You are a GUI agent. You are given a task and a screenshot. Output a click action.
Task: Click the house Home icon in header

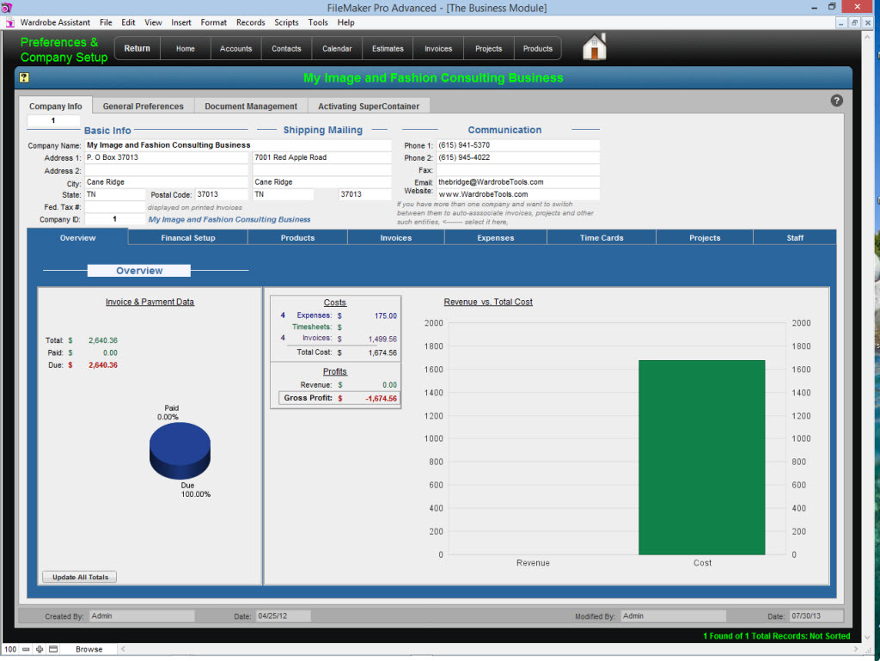pyautogui.click(x=595, y=46)
